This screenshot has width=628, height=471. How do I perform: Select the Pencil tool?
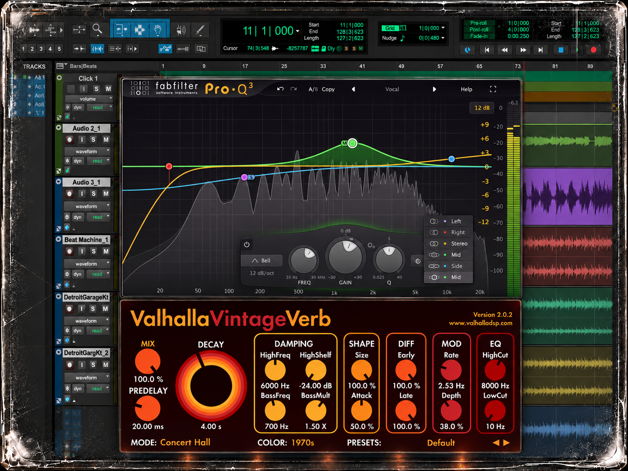(200, 29)
